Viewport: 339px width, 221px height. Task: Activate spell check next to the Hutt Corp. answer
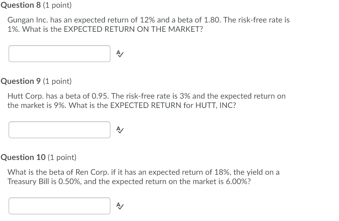click(119, 130)
